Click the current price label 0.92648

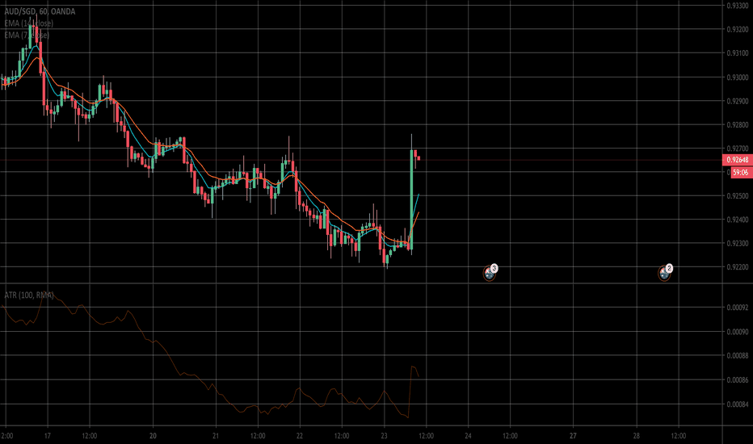[737, 160]
